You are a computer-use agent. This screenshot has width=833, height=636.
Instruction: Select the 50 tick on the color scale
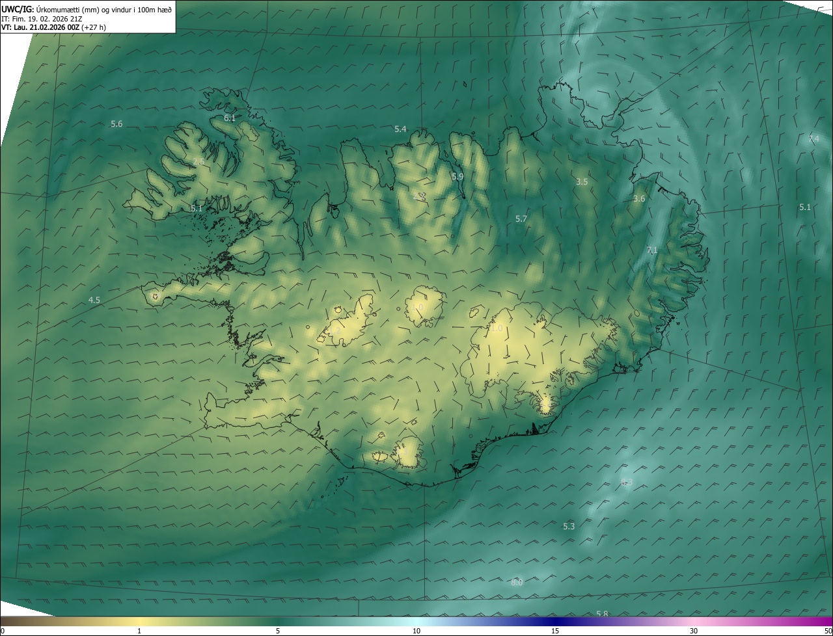tap(828, 631)
